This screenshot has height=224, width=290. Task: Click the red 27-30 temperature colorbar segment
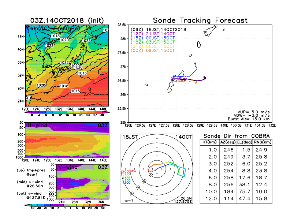tap(98, 112)
